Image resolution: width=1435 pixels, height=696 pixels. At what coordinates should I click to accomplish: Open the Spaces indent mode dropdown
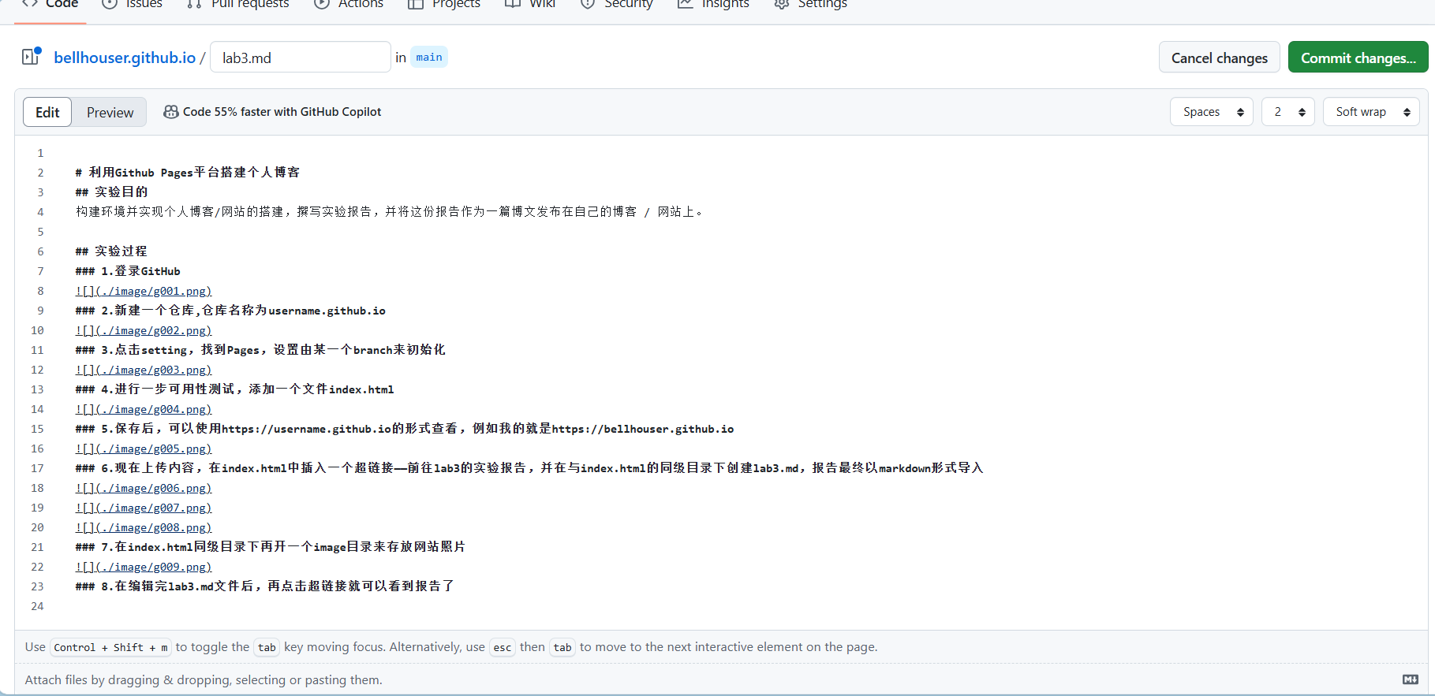1211,112
